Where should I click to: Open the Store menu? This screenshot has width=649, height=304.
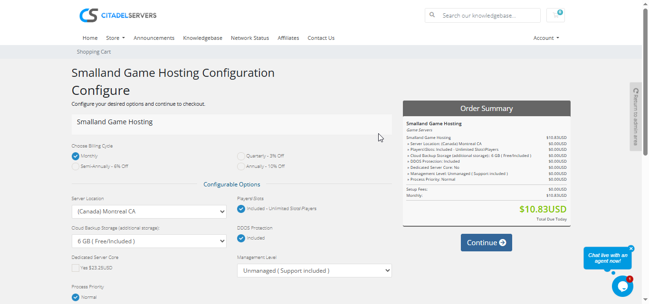115,38
